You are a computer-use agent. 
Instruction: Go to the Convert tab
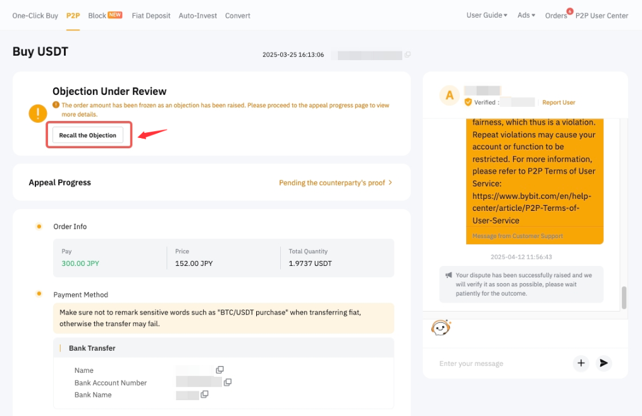(238, 15)
